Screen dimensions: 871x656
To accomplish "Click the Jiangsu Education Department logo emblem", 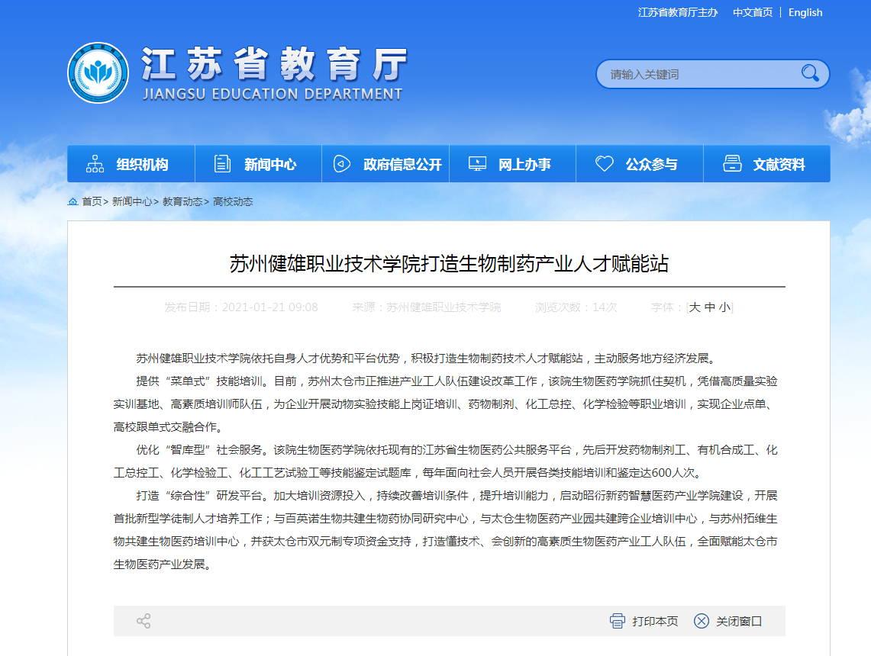I will [x=98, y=73].
